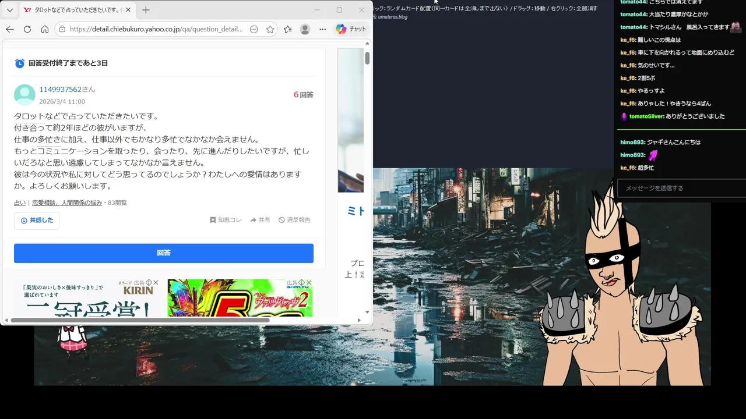The width and height of the screenshot is (746, 419).
Task: Click the answer deadline clock icon
Action: [x=20, y=63]
